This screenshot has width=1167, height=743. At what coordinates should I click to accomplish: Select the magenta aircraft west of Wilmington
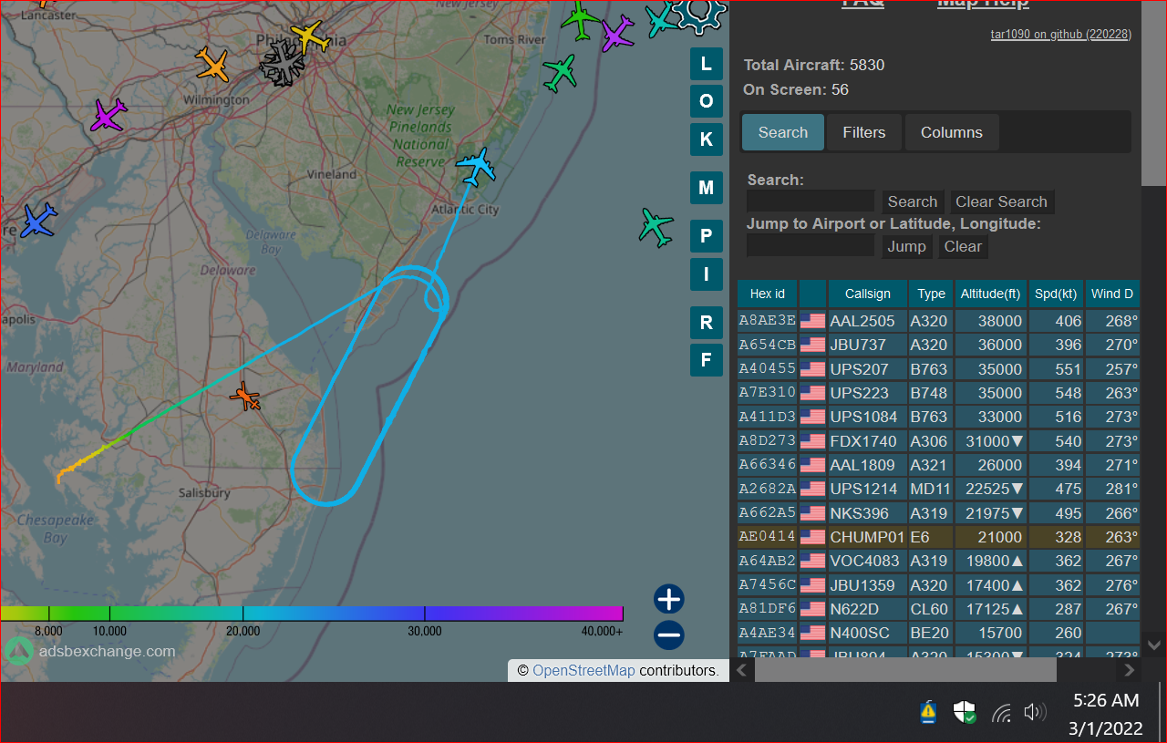(108, 116)
